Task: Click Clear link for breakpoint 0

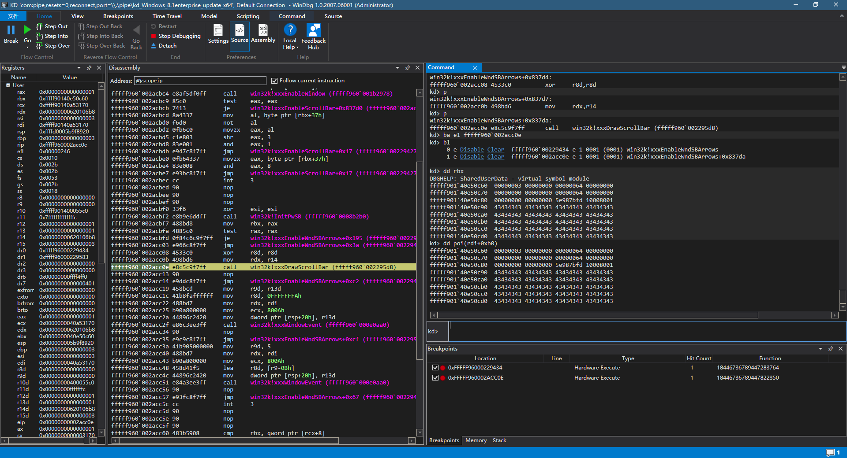Action: [496, 150]
